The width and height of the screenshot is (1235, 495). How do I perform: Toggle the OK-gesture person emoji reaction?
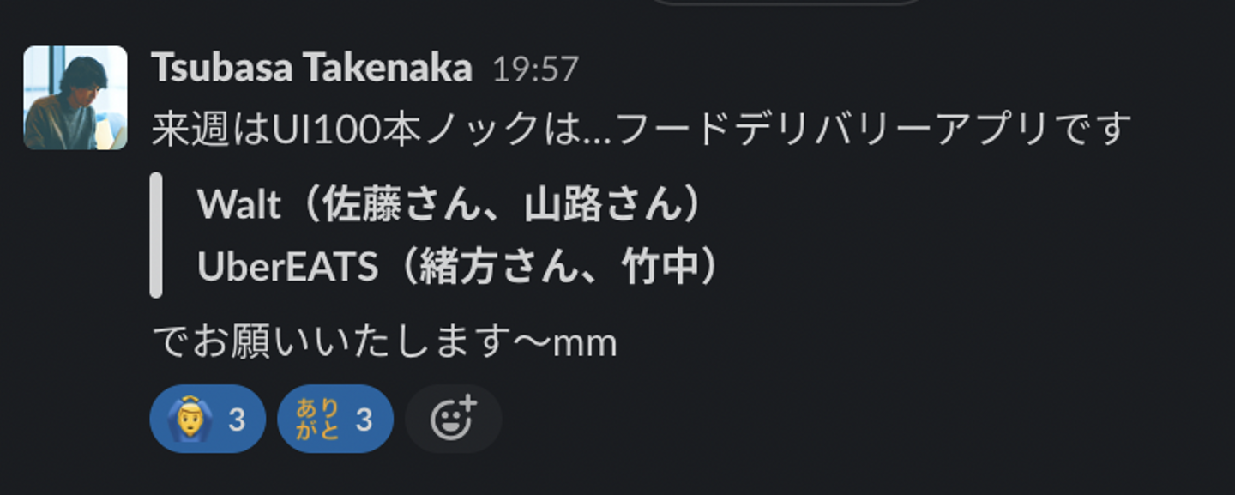(x=208, y=419)
